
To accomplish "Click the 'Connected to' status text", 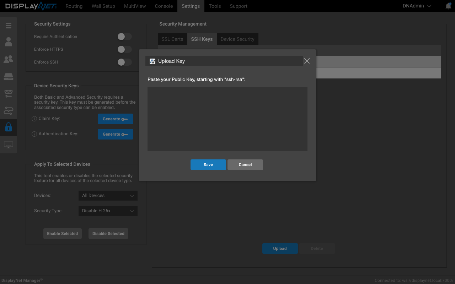I will pos(414,280).
